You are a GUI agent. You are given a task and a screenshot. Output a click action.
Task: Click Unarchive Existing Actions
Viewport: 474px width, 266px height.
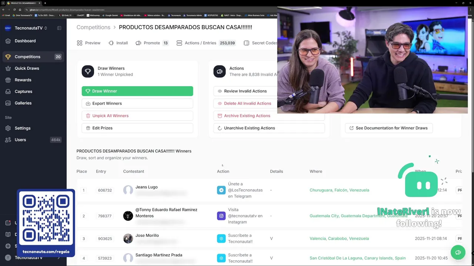tap(269, 128)
